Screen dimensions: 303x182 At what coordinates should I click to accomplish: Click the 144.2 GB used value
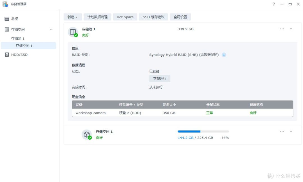pos(185,138)
